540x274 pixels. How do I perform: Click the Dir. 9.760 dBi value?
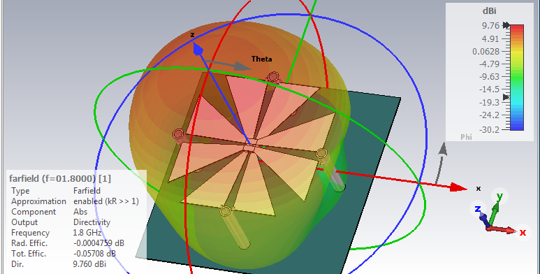pyautogui.click(x=89, y=264)
